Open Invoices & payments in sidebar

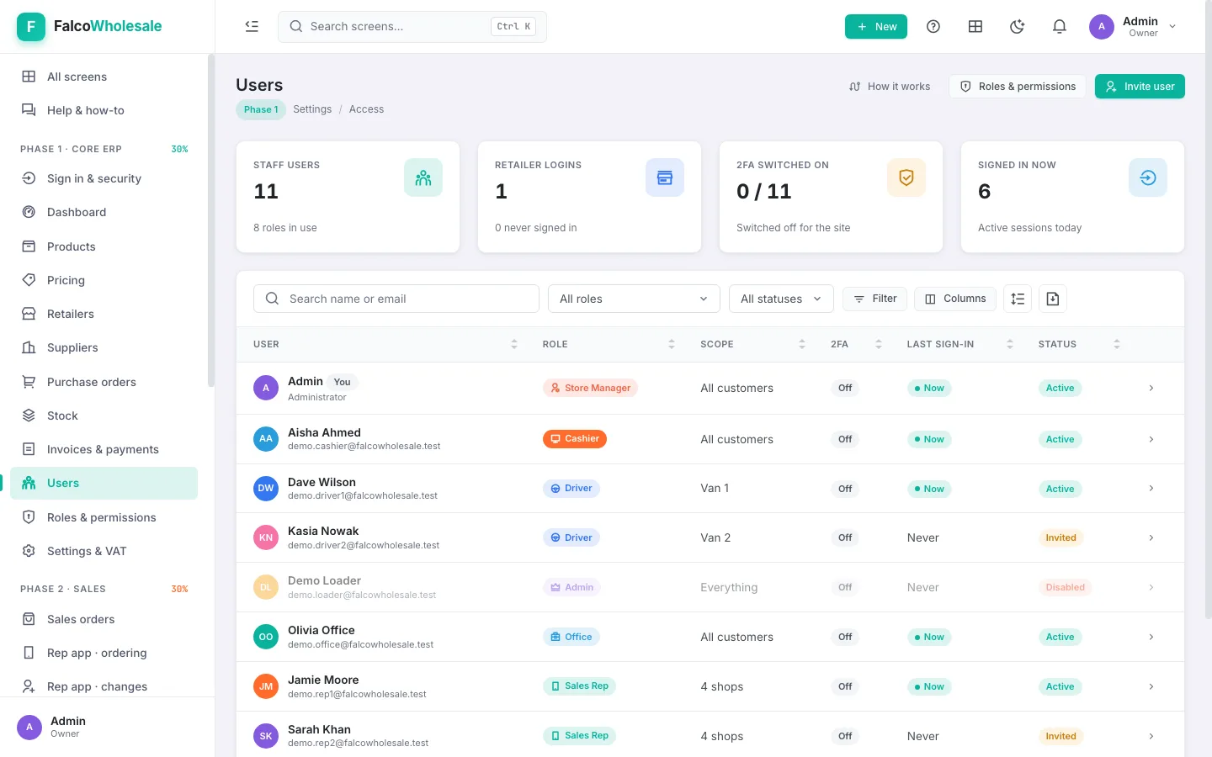pyautogui.click(x=104, y=449)
